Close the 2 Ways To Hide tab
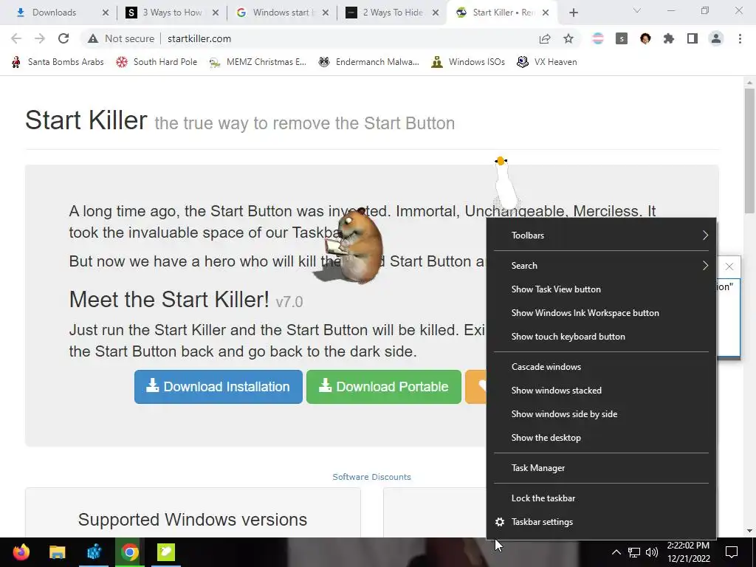The width and height of the screenshot is (756, 567). 436,13
